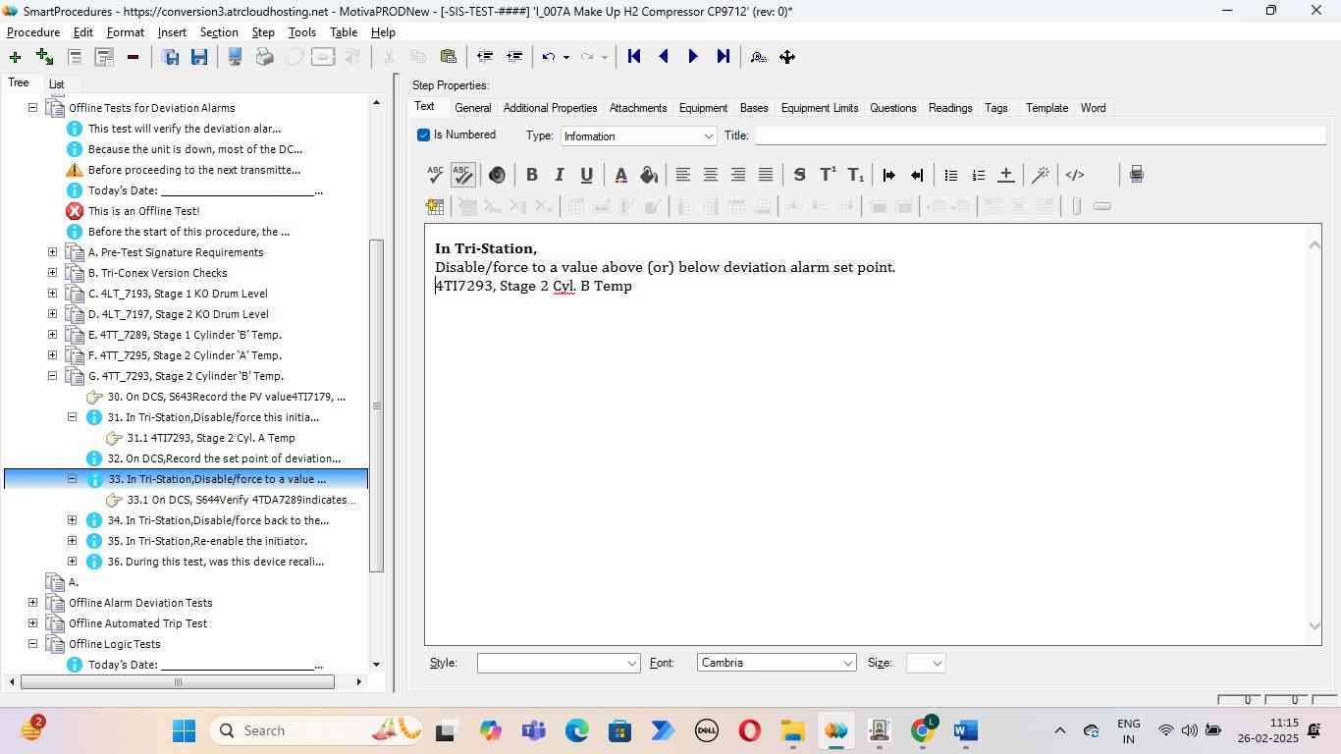Image resolution: width=1341 pixels, height=754 pixels.
Task: Click the Windows Start button
Action: [x=184, y=730]
